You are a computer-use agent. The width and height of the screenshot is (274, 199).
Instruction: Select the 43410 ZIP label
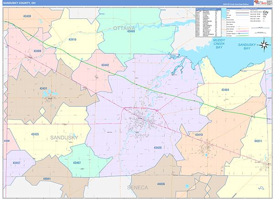(199, 135)
